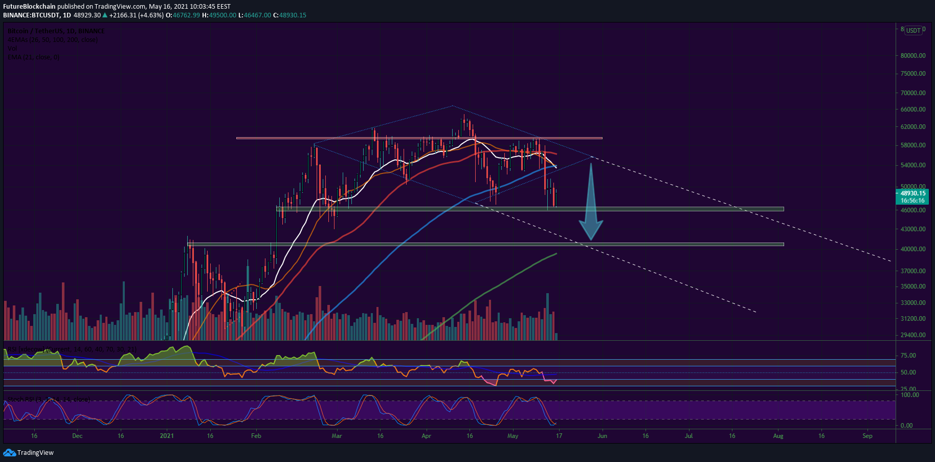Screen dimensions: 935x462
Task: Select the pink horizontal resistance line
Action: click(419, 138)
